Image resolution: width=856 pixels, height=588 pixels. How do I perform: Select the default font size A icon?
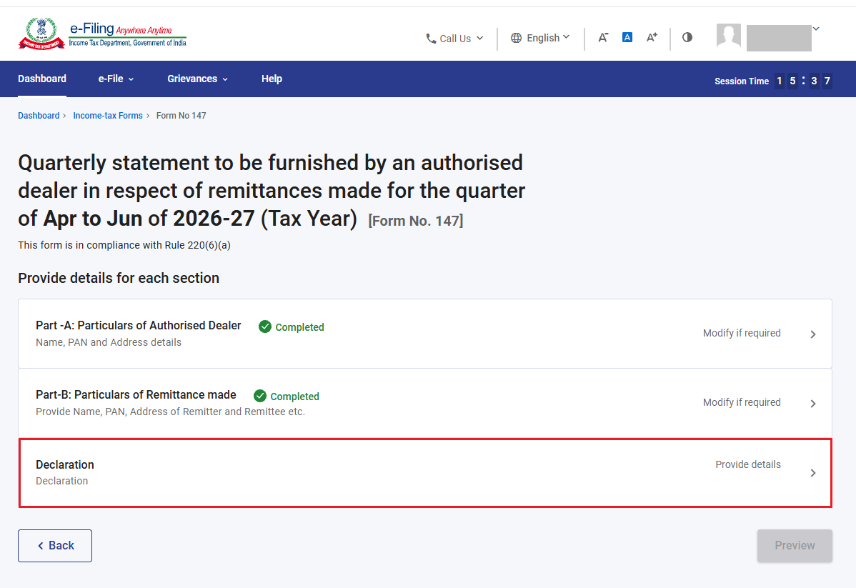[x=627, y=37]
